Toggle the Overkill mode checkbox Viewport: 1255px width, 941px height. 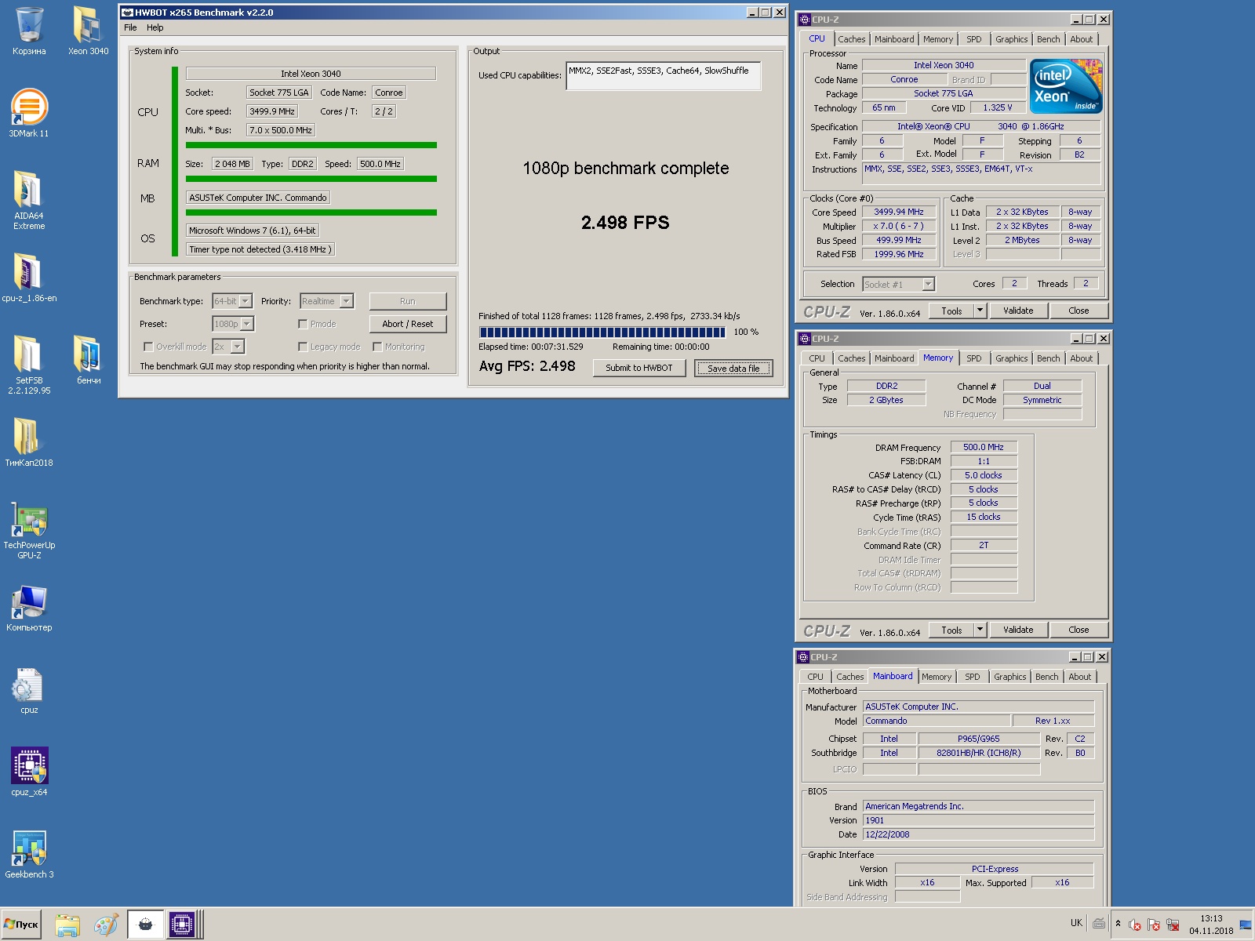[x=148, y=347]
